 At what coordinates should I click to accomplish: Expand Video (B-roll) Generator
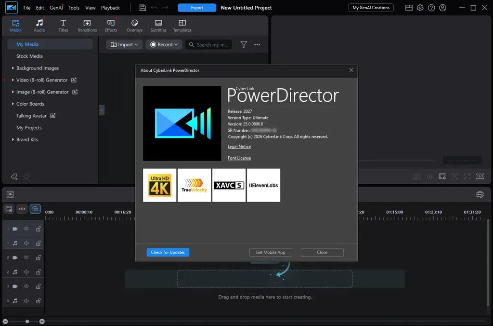(x=13, y=80)
